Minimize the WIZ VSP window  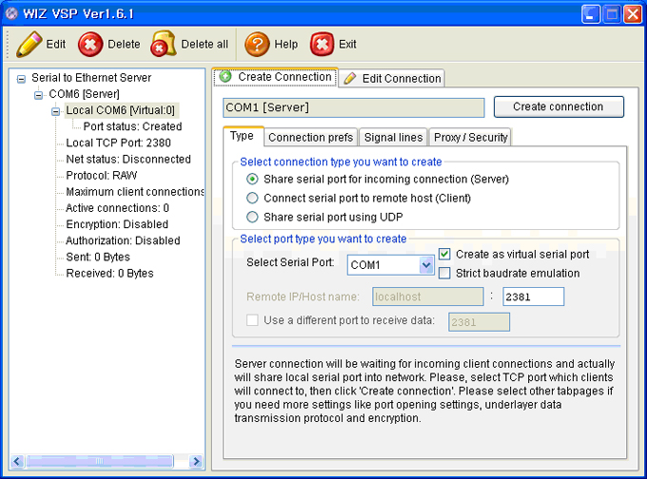(591, 14)
